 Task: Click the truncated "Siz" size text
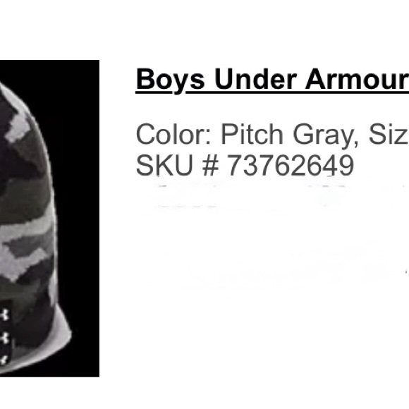389,134
